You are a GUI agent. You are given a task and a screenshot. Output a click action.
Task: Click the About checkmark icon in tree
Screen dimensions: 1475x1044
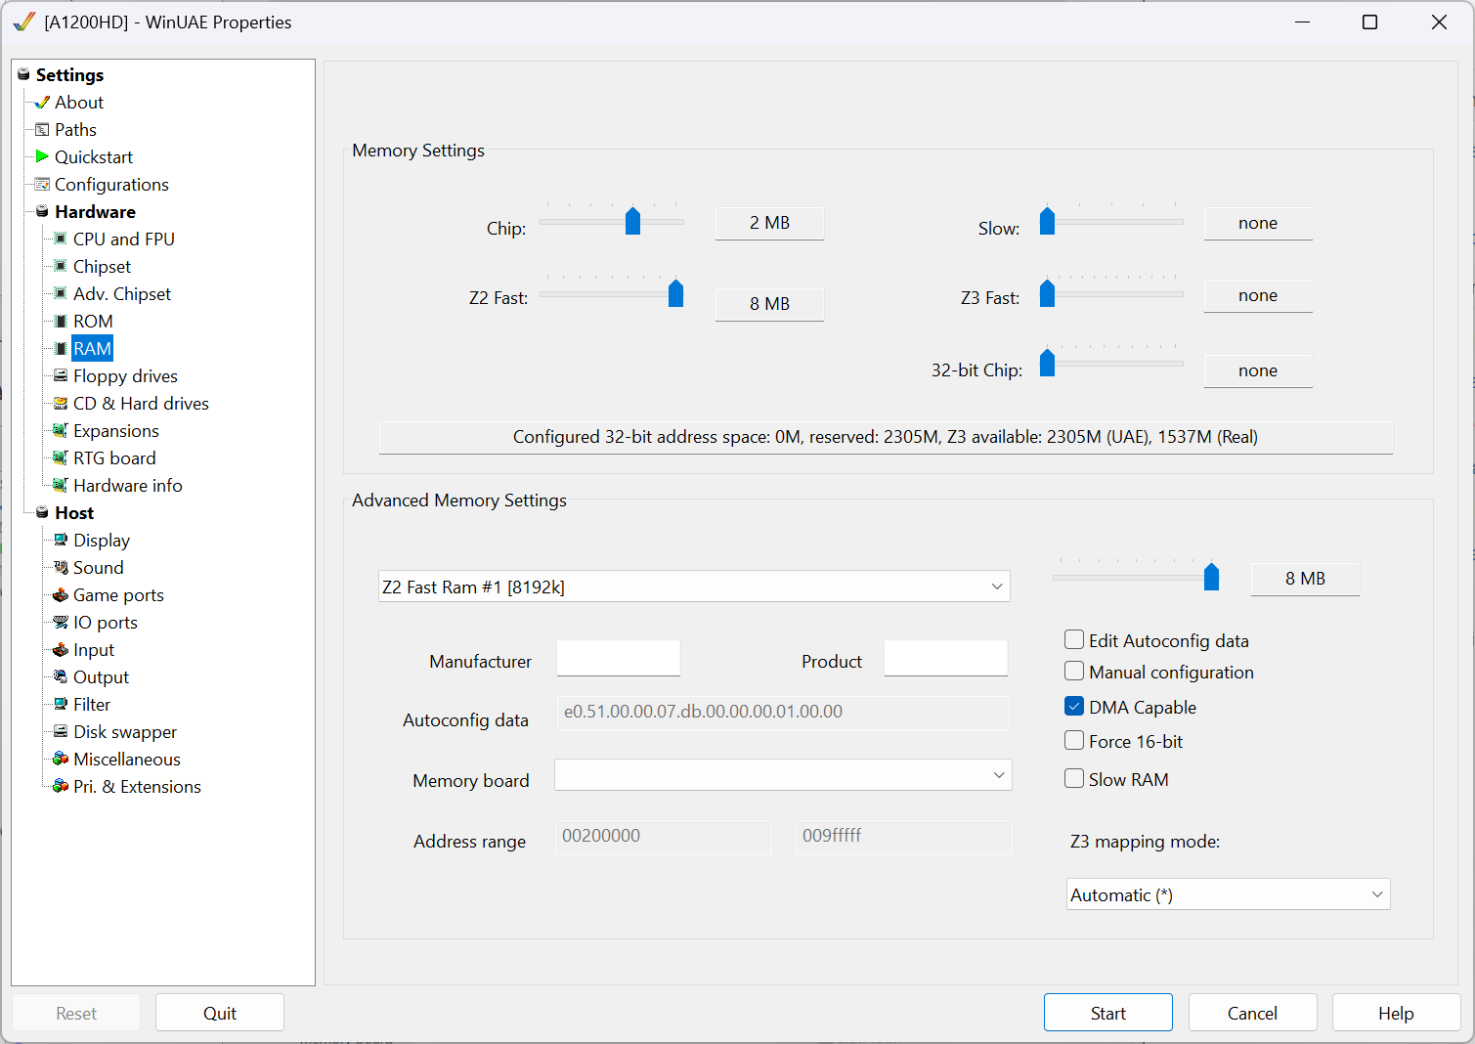(42, 102)
